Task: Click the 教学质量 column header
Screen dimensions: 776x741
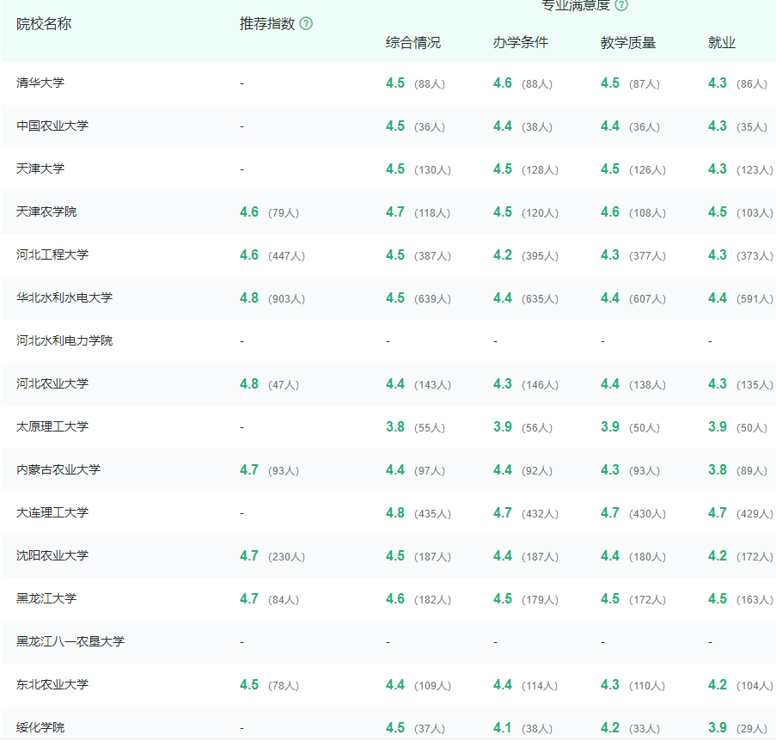Action: point(627,43)
